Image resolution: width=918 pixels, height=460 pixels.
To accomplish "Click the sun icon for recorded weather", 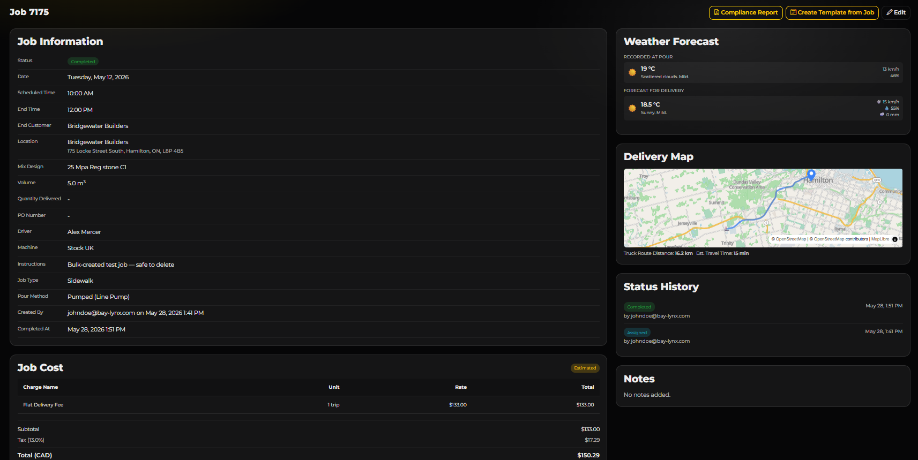I will point(632,72).
